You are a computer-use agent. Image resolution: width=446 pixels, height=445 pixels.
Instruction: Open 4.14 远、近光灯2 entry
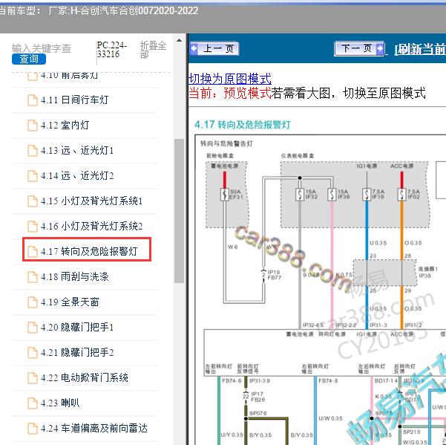(x=77, y=175)
